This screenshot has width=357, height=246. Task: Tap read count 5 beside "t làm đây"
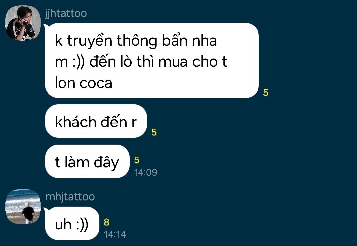coord(137,160)
